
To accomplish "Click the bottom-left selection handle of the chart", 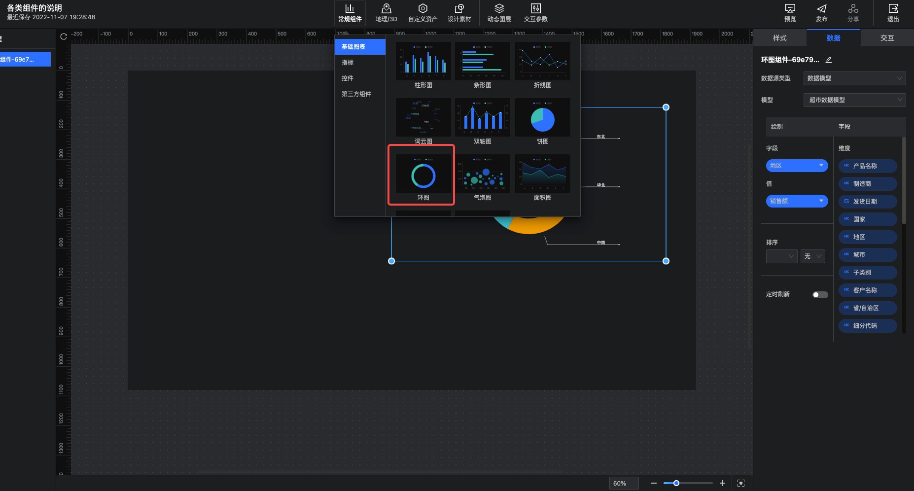I will (391, 261).
